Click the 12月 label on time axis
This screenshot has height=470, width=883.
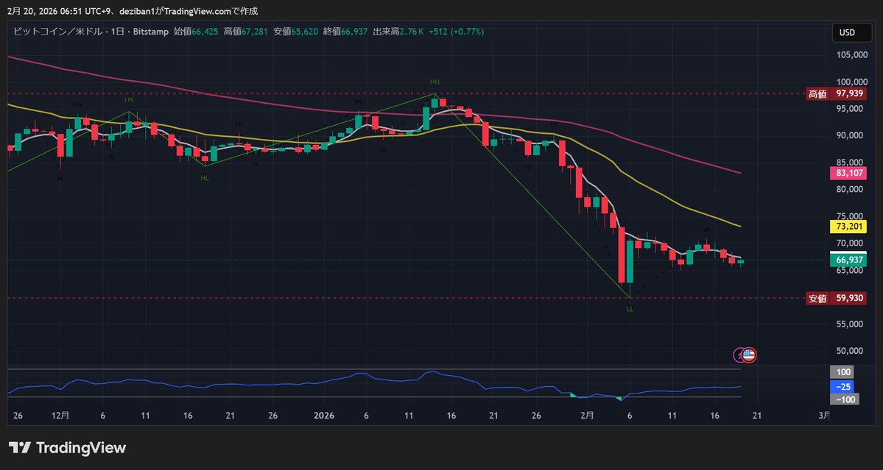coord(60,416)
